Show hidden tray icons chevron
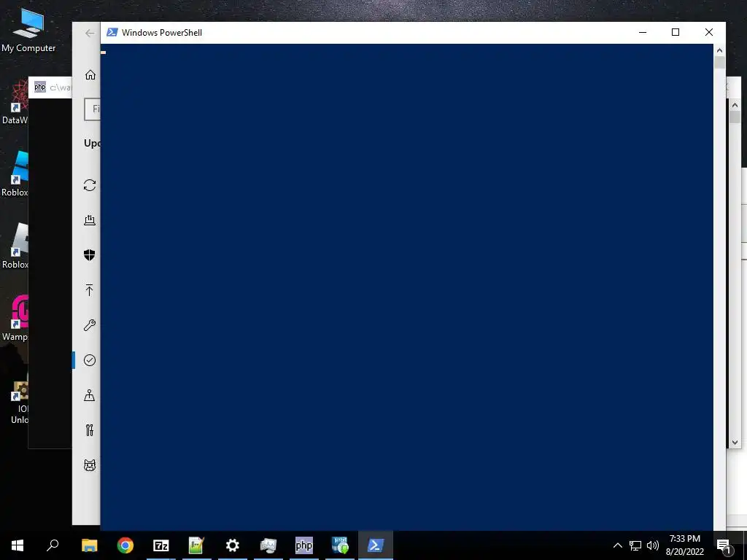The height and width of the screenshot is (560, 747). (x=617, y=545)
